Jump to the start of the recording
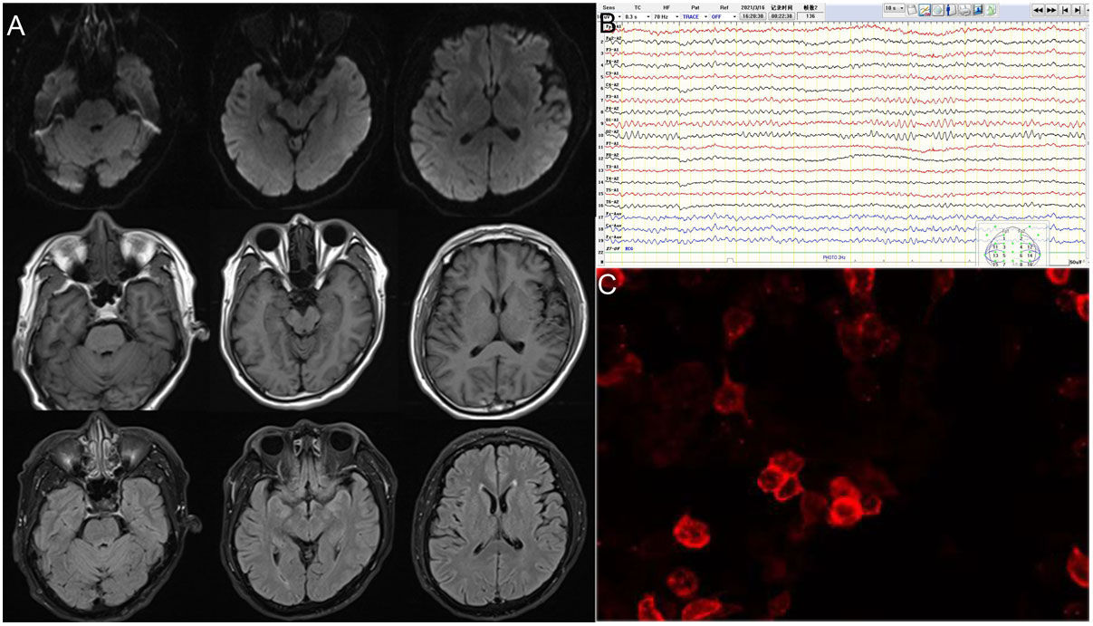This screenshot has width=1093, height=626. [1065, 9]
